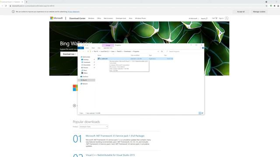Open Explorer help question mark icon

click(x=203, y=48)
